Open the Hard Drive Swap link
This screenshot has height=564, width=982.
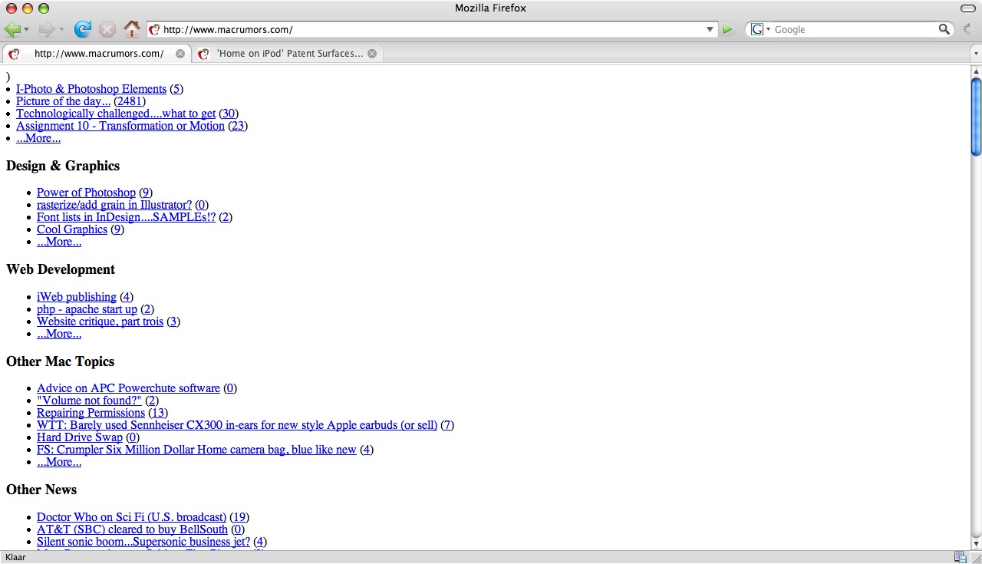point(80,437)
